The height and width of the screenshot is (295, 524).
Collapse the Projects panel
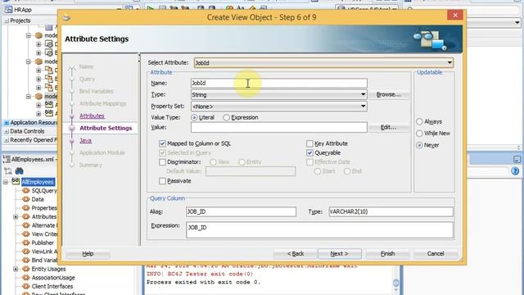point(7,20)
